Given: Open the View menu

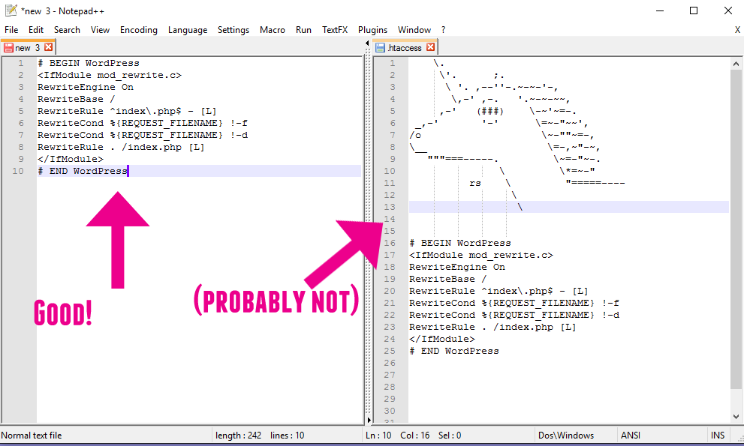Looking at the screenshot, I should coord(100,30).
